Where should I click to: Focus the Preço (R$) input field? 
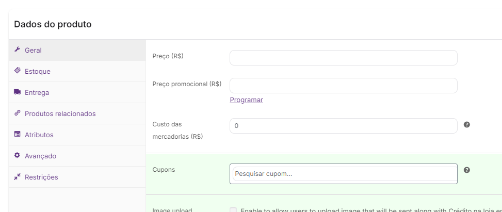click(x=343, y=58)
